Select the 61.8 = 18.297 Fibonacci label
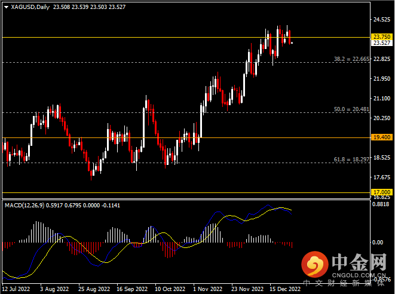The image size is (395, 294). click(x=351, y=160)
